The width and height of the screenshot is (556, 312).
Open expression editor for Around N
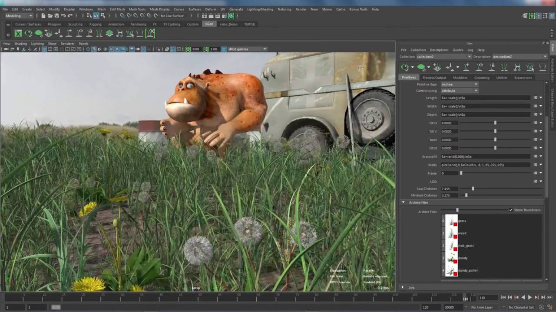click(535, 156)
